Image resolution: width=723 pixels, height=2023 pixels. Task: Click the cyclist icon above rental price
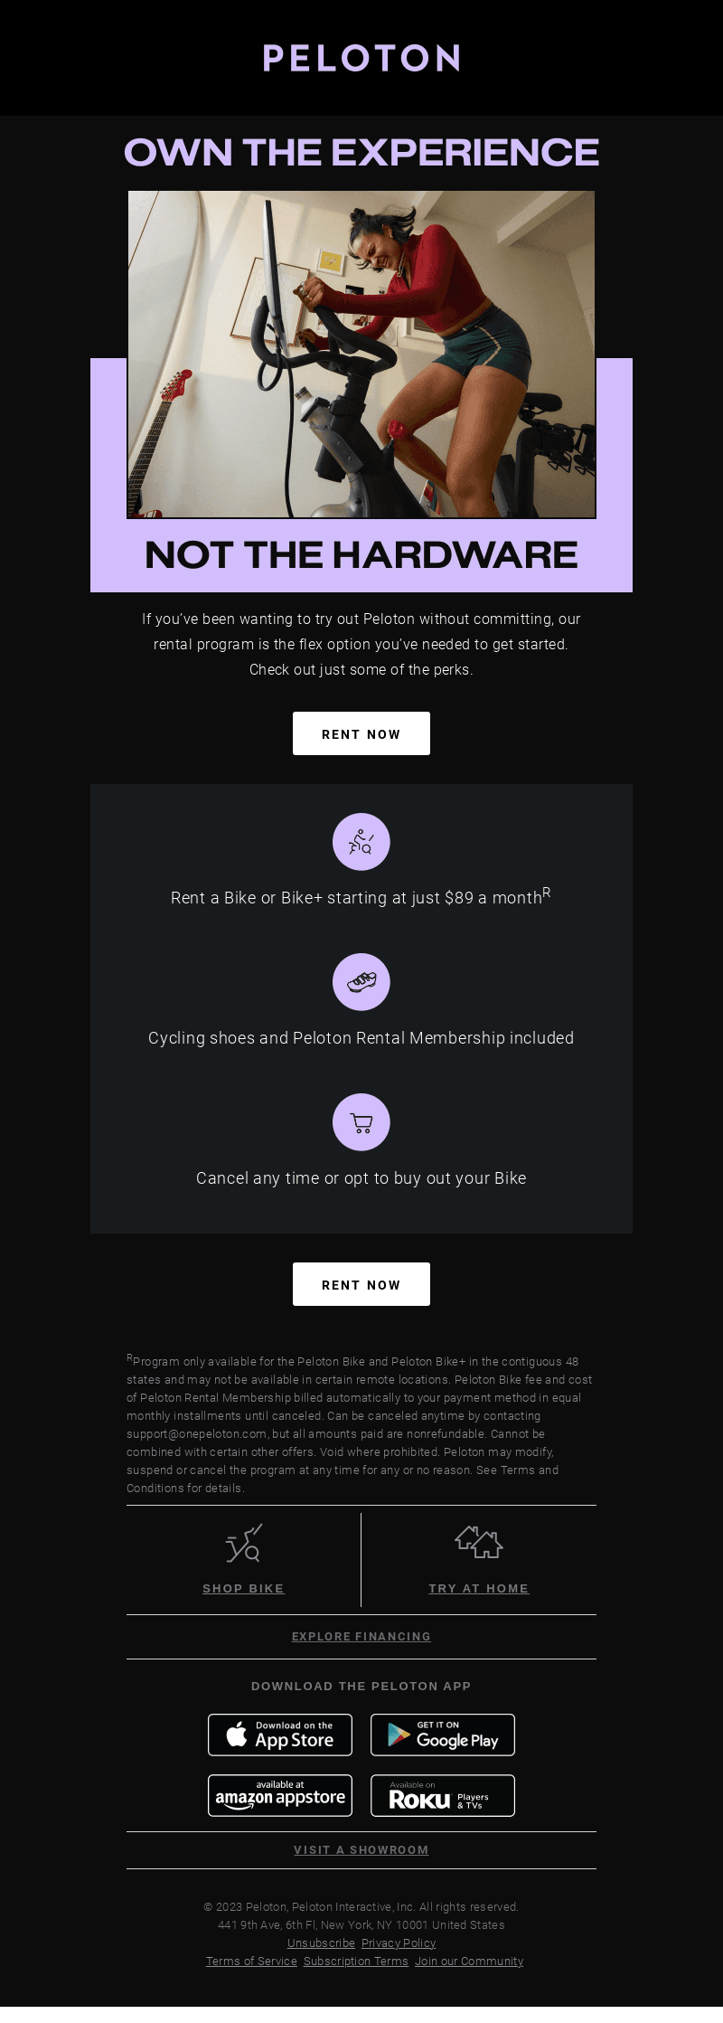tap(361, 842)
